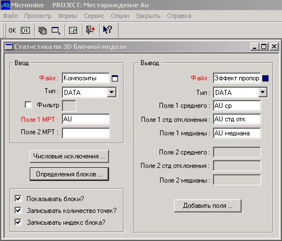Image resolution: width=282 pixels, height=241 pixels.
Task: Open the Файл menu
Action: (10, 16)
